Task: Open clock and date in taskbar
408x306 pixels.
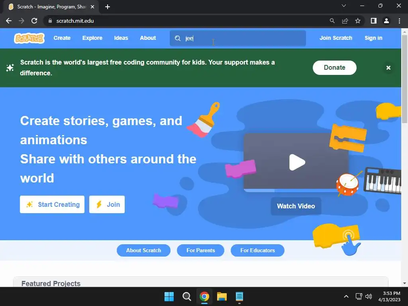Action: point(389,296)
